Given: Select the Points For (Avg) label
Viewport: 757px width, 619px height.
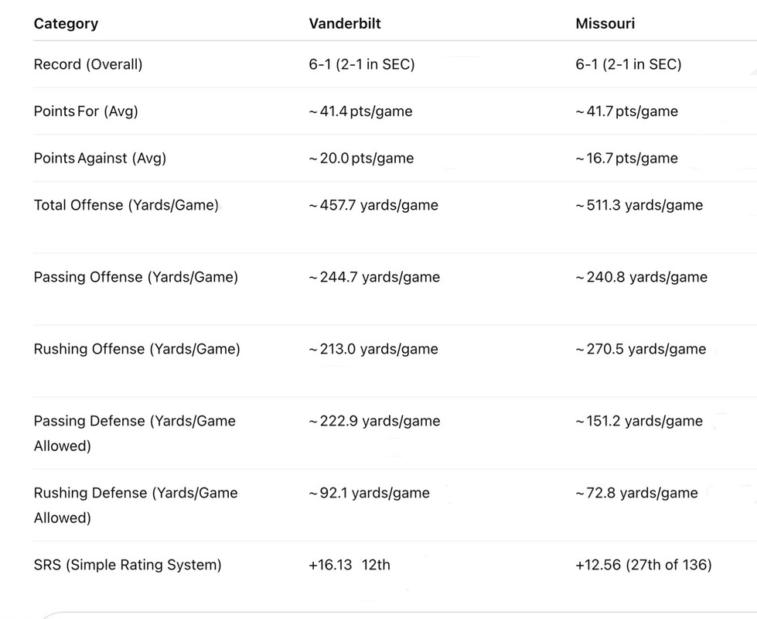Looking at the screenshot, I should (86, 111).
